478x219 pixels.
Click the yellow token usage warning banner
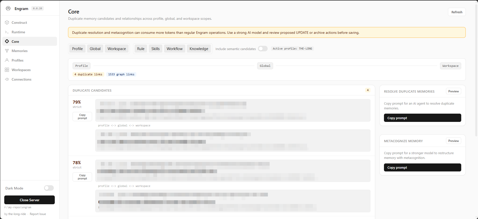coord(267,33)
